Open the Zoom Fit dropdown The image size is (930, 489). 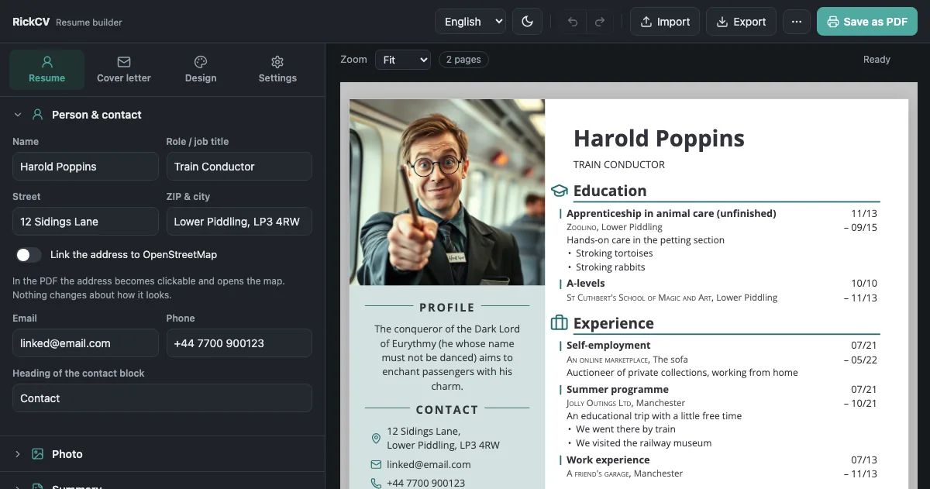pos(402,60)
